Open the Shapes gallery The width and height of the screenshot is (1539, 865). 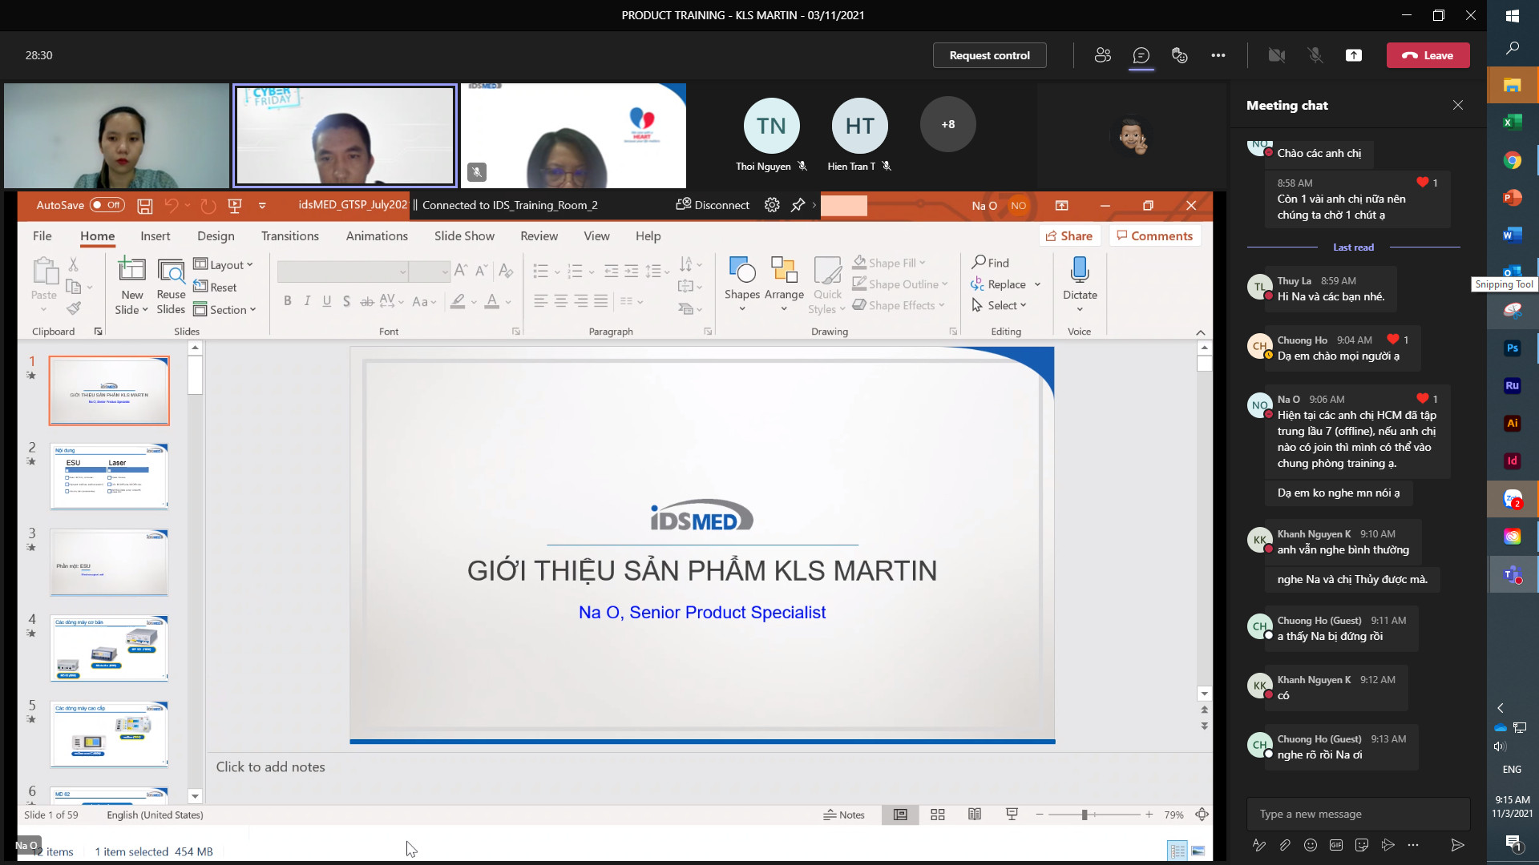[x=742, y=284]
